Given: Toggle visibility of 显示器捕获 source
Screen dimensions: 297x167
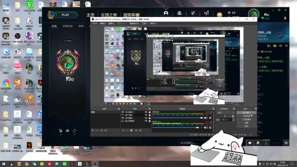Looking at the screenshot, I should tap(146, 121).
